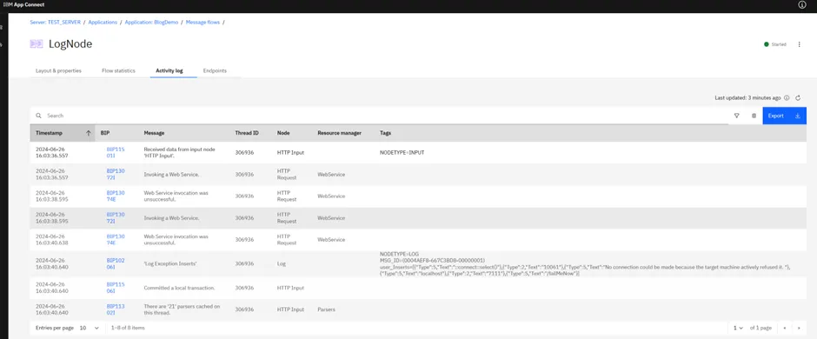817x339 pixels.
Task: Click info icon beside Last updated
Action: pyautogui.click(x=787, y=97)
